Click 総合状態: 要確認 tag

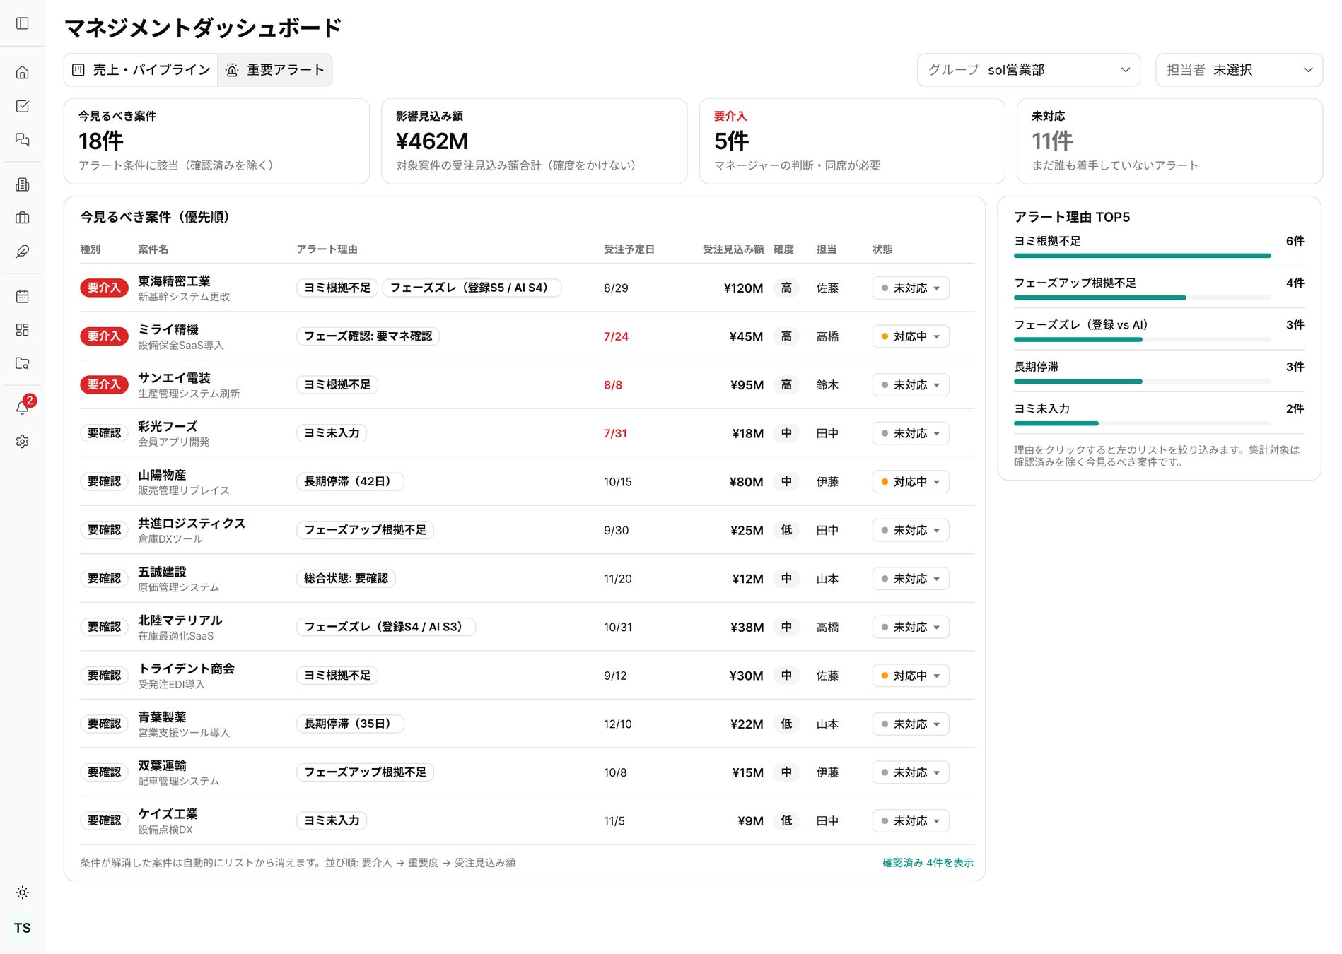pyautogui.click(x=346, y=579)
